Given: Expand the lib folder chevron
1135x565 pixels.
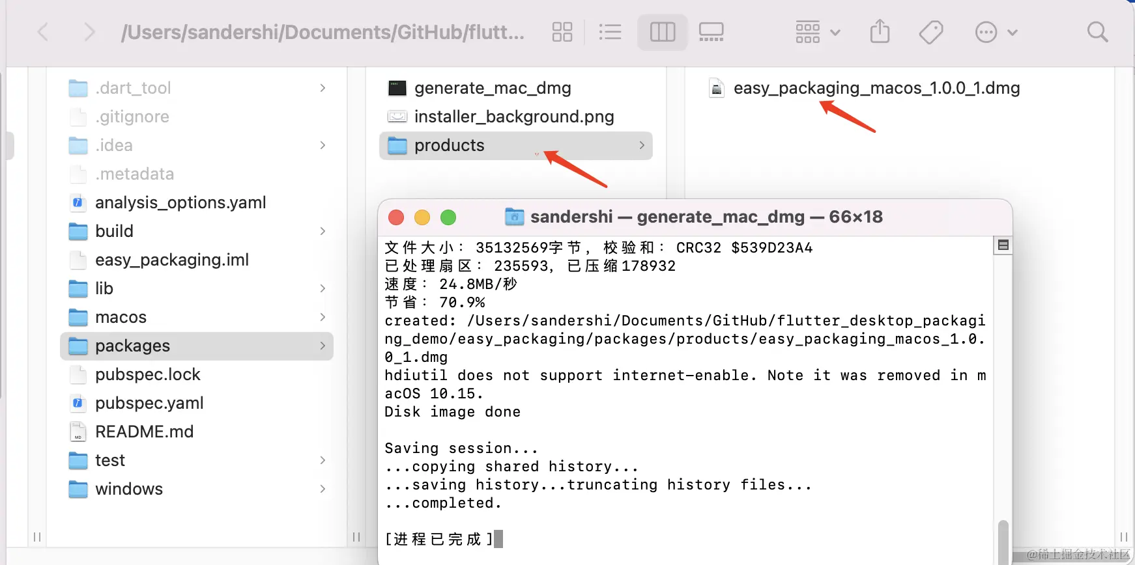Looking at the screenshot, I should (323, 288).
